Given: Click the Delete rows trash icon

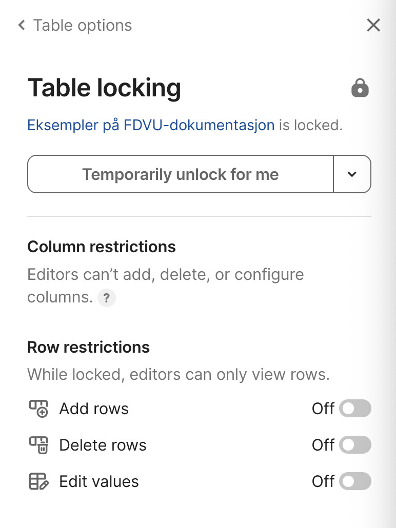Looking at the screenshot, I should (38, 445).
